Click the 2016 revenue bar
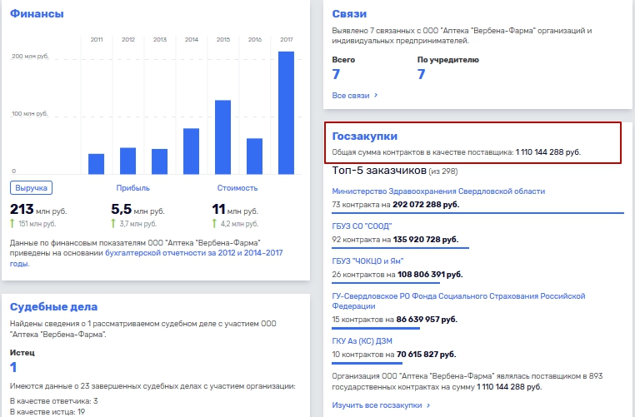This screenshot has width=635, height=417. coord(254,156)
